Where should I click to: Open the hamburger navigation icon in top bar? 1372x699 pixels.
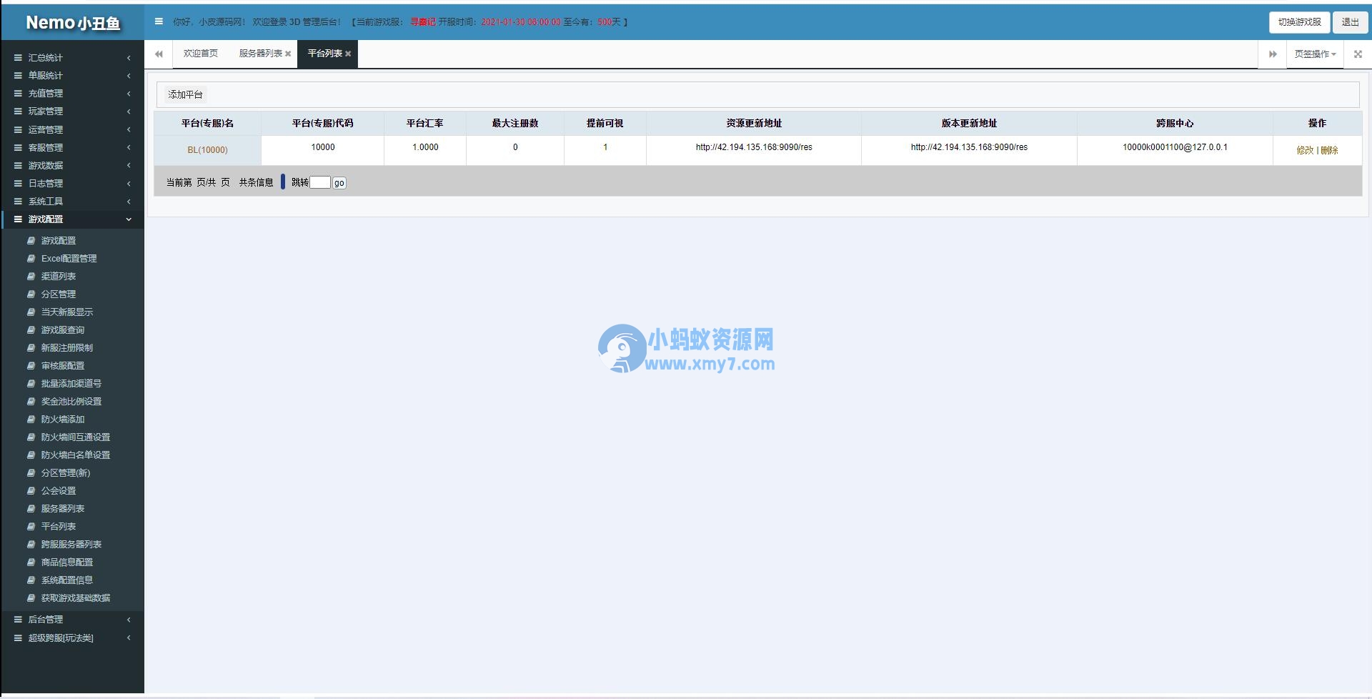[159, 22]
